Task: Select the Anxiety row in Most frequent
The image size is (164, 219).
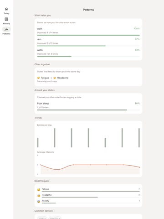Action: point(88,201)
